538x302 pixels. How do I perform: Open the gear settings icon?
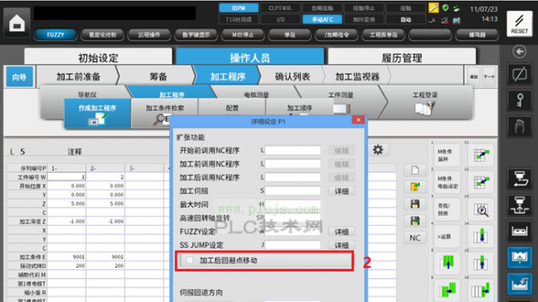coord(378,150)
